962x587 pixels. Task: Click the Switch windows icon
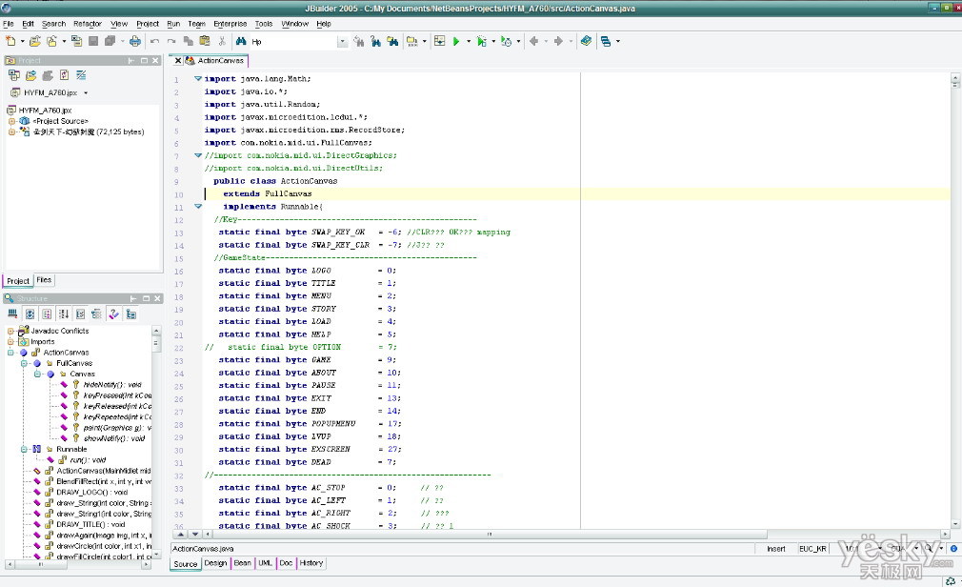point(606,41)
